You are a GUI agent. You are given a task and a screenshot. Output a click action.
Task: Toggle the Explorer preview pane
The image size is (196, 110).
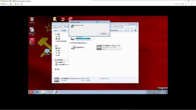tap(132, 31)
